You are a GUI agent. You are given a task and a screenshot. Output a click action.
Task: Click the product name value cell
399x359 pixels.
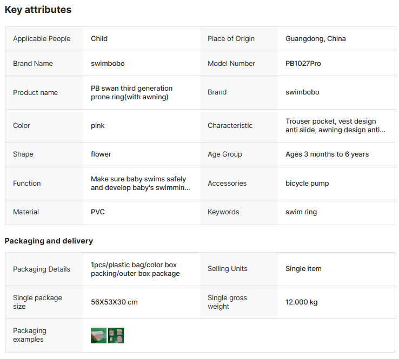131,92
